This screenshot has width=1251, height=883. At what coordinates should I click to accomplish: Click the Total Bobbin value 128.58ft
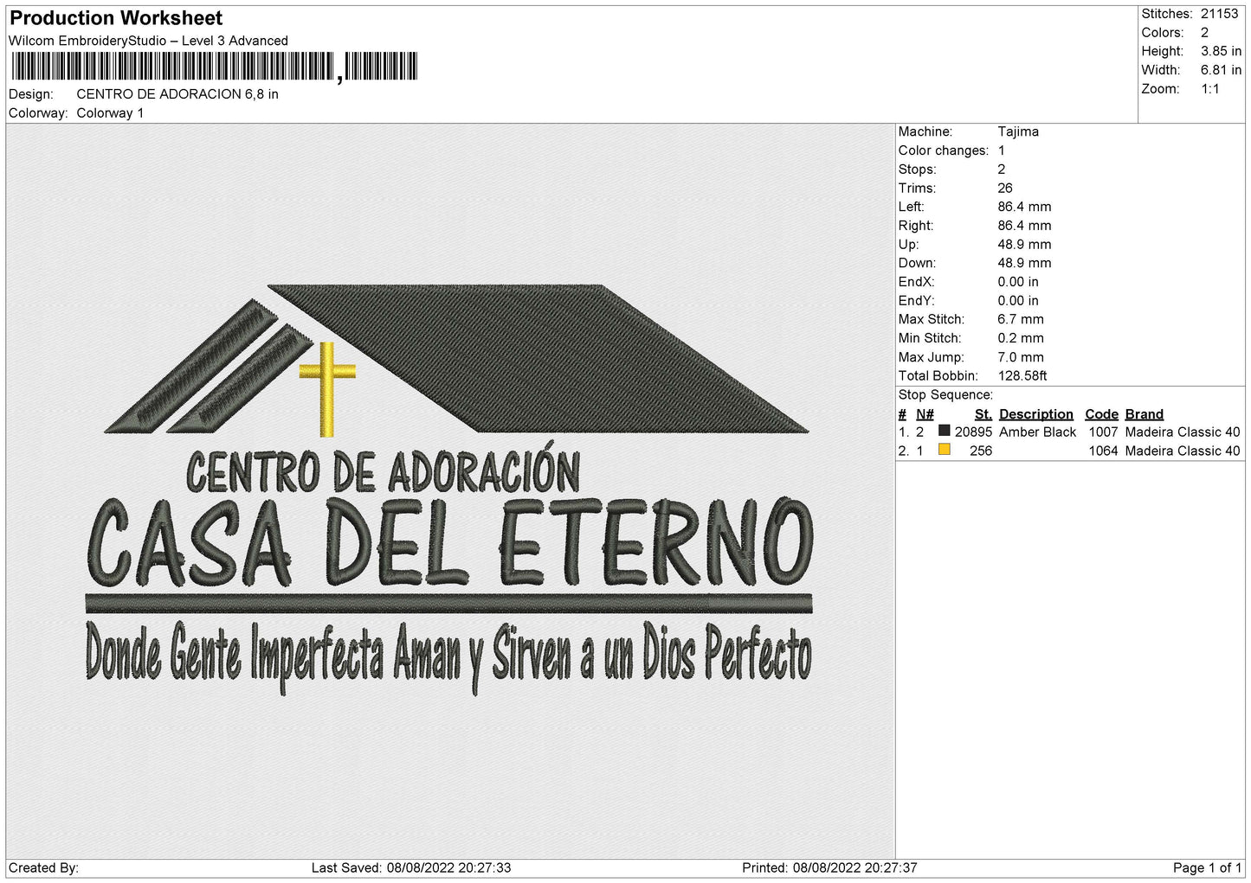pyautogui.click(x=1022, y=375)
